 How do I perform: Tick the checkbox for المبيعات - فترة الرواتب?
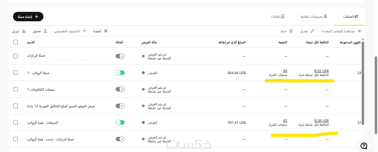[15, 122]
